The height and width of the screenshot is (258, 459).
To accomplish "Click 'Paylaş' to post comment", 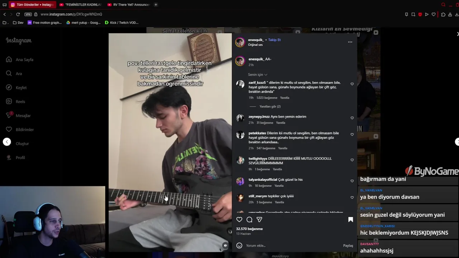I will 348,245.
